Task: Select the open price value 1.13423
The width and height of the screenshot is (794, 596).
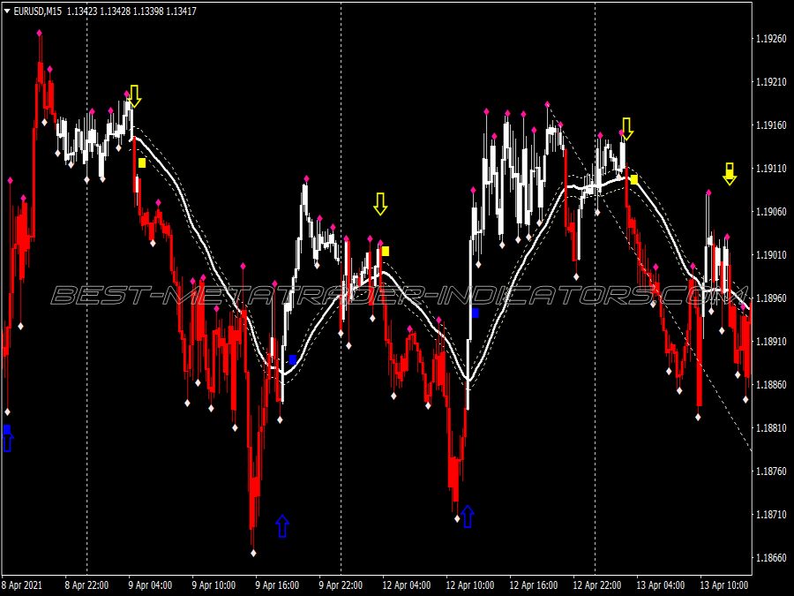Action: pos(82,11)
